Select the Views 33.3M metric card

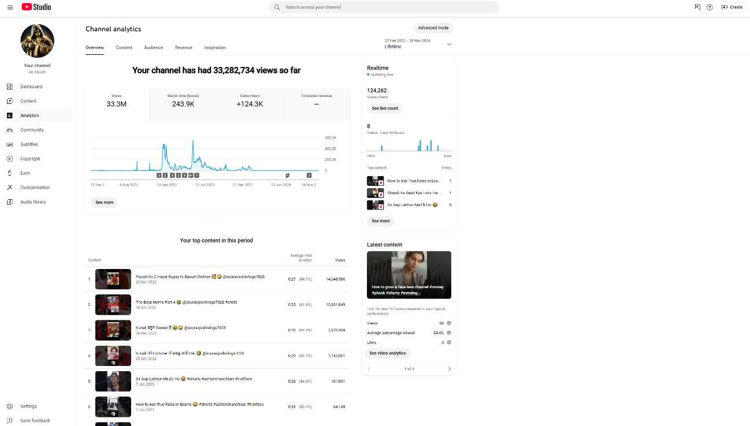[117, 104]
